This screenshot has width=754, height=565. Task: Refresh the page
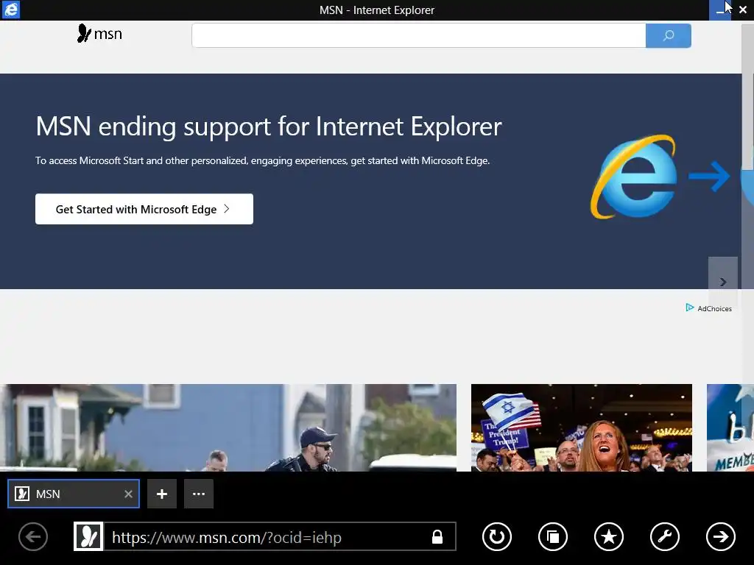coord(497,536)
